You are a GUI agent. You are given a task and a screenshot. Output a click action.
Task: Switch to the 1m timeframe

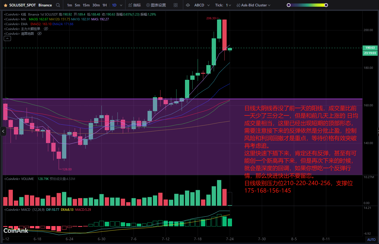[x=69, y=5]
